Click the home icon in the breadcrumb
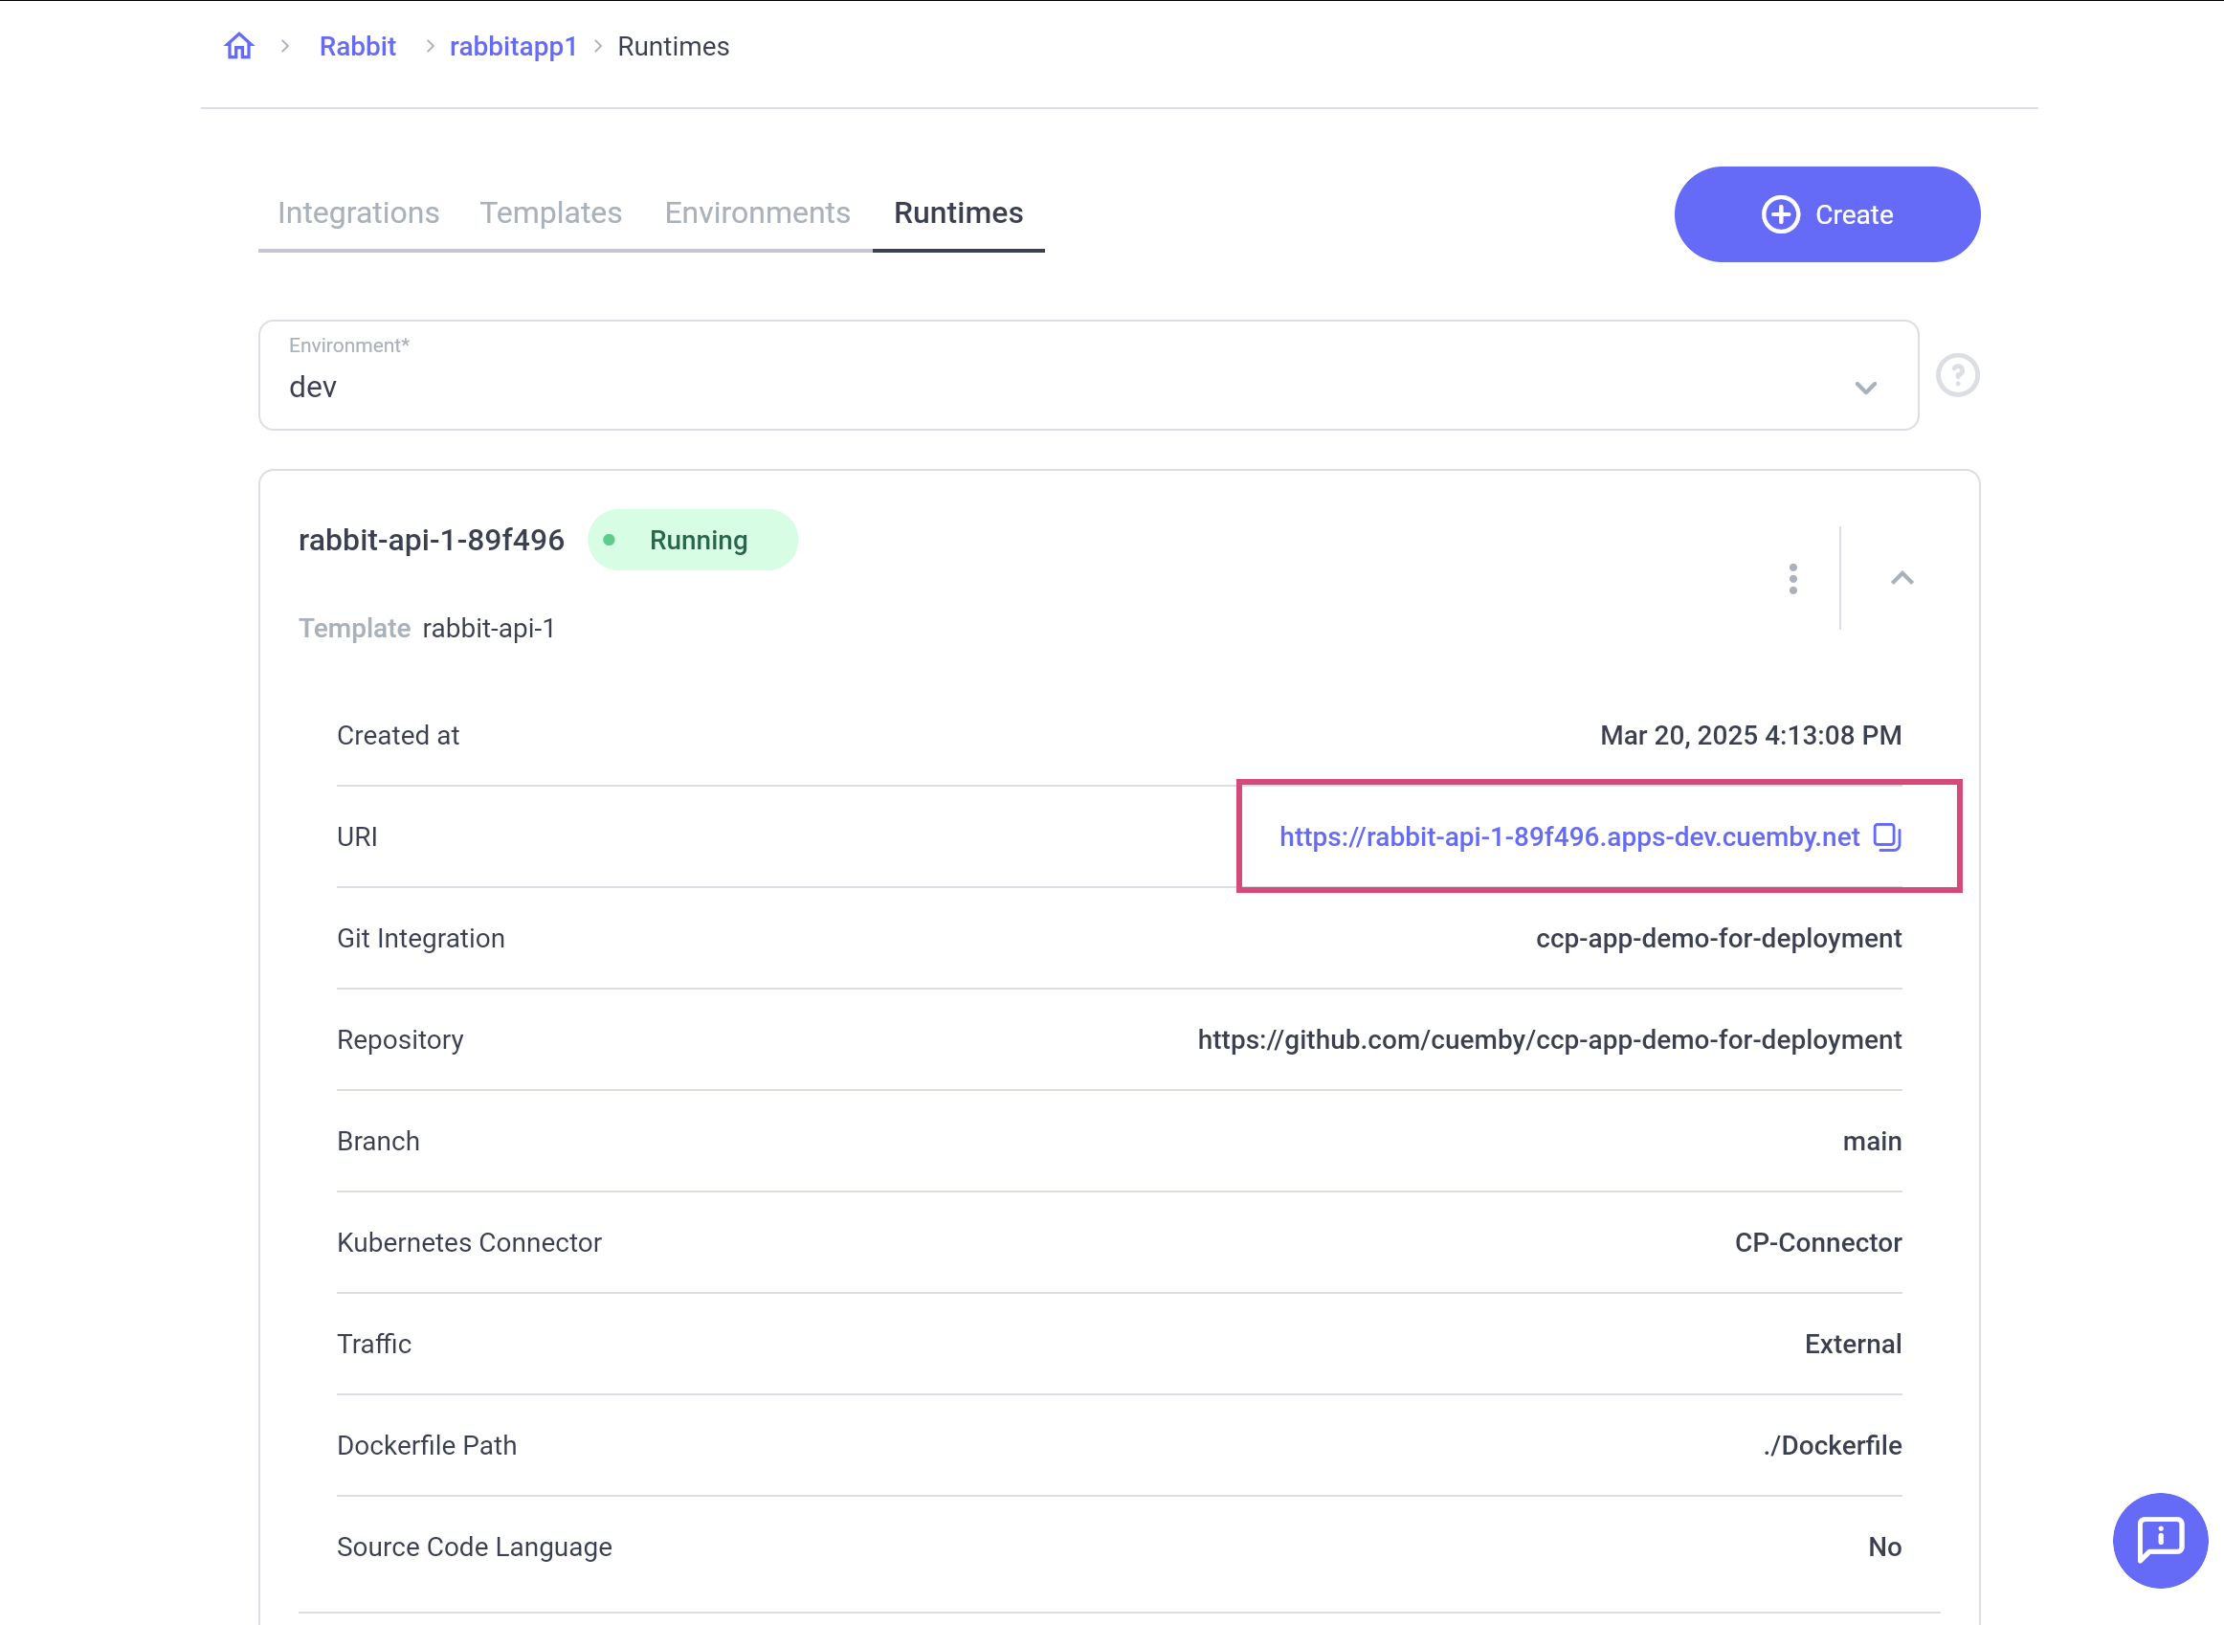The width and height of the screenshot is (2224, 1625). coord(238,45)
